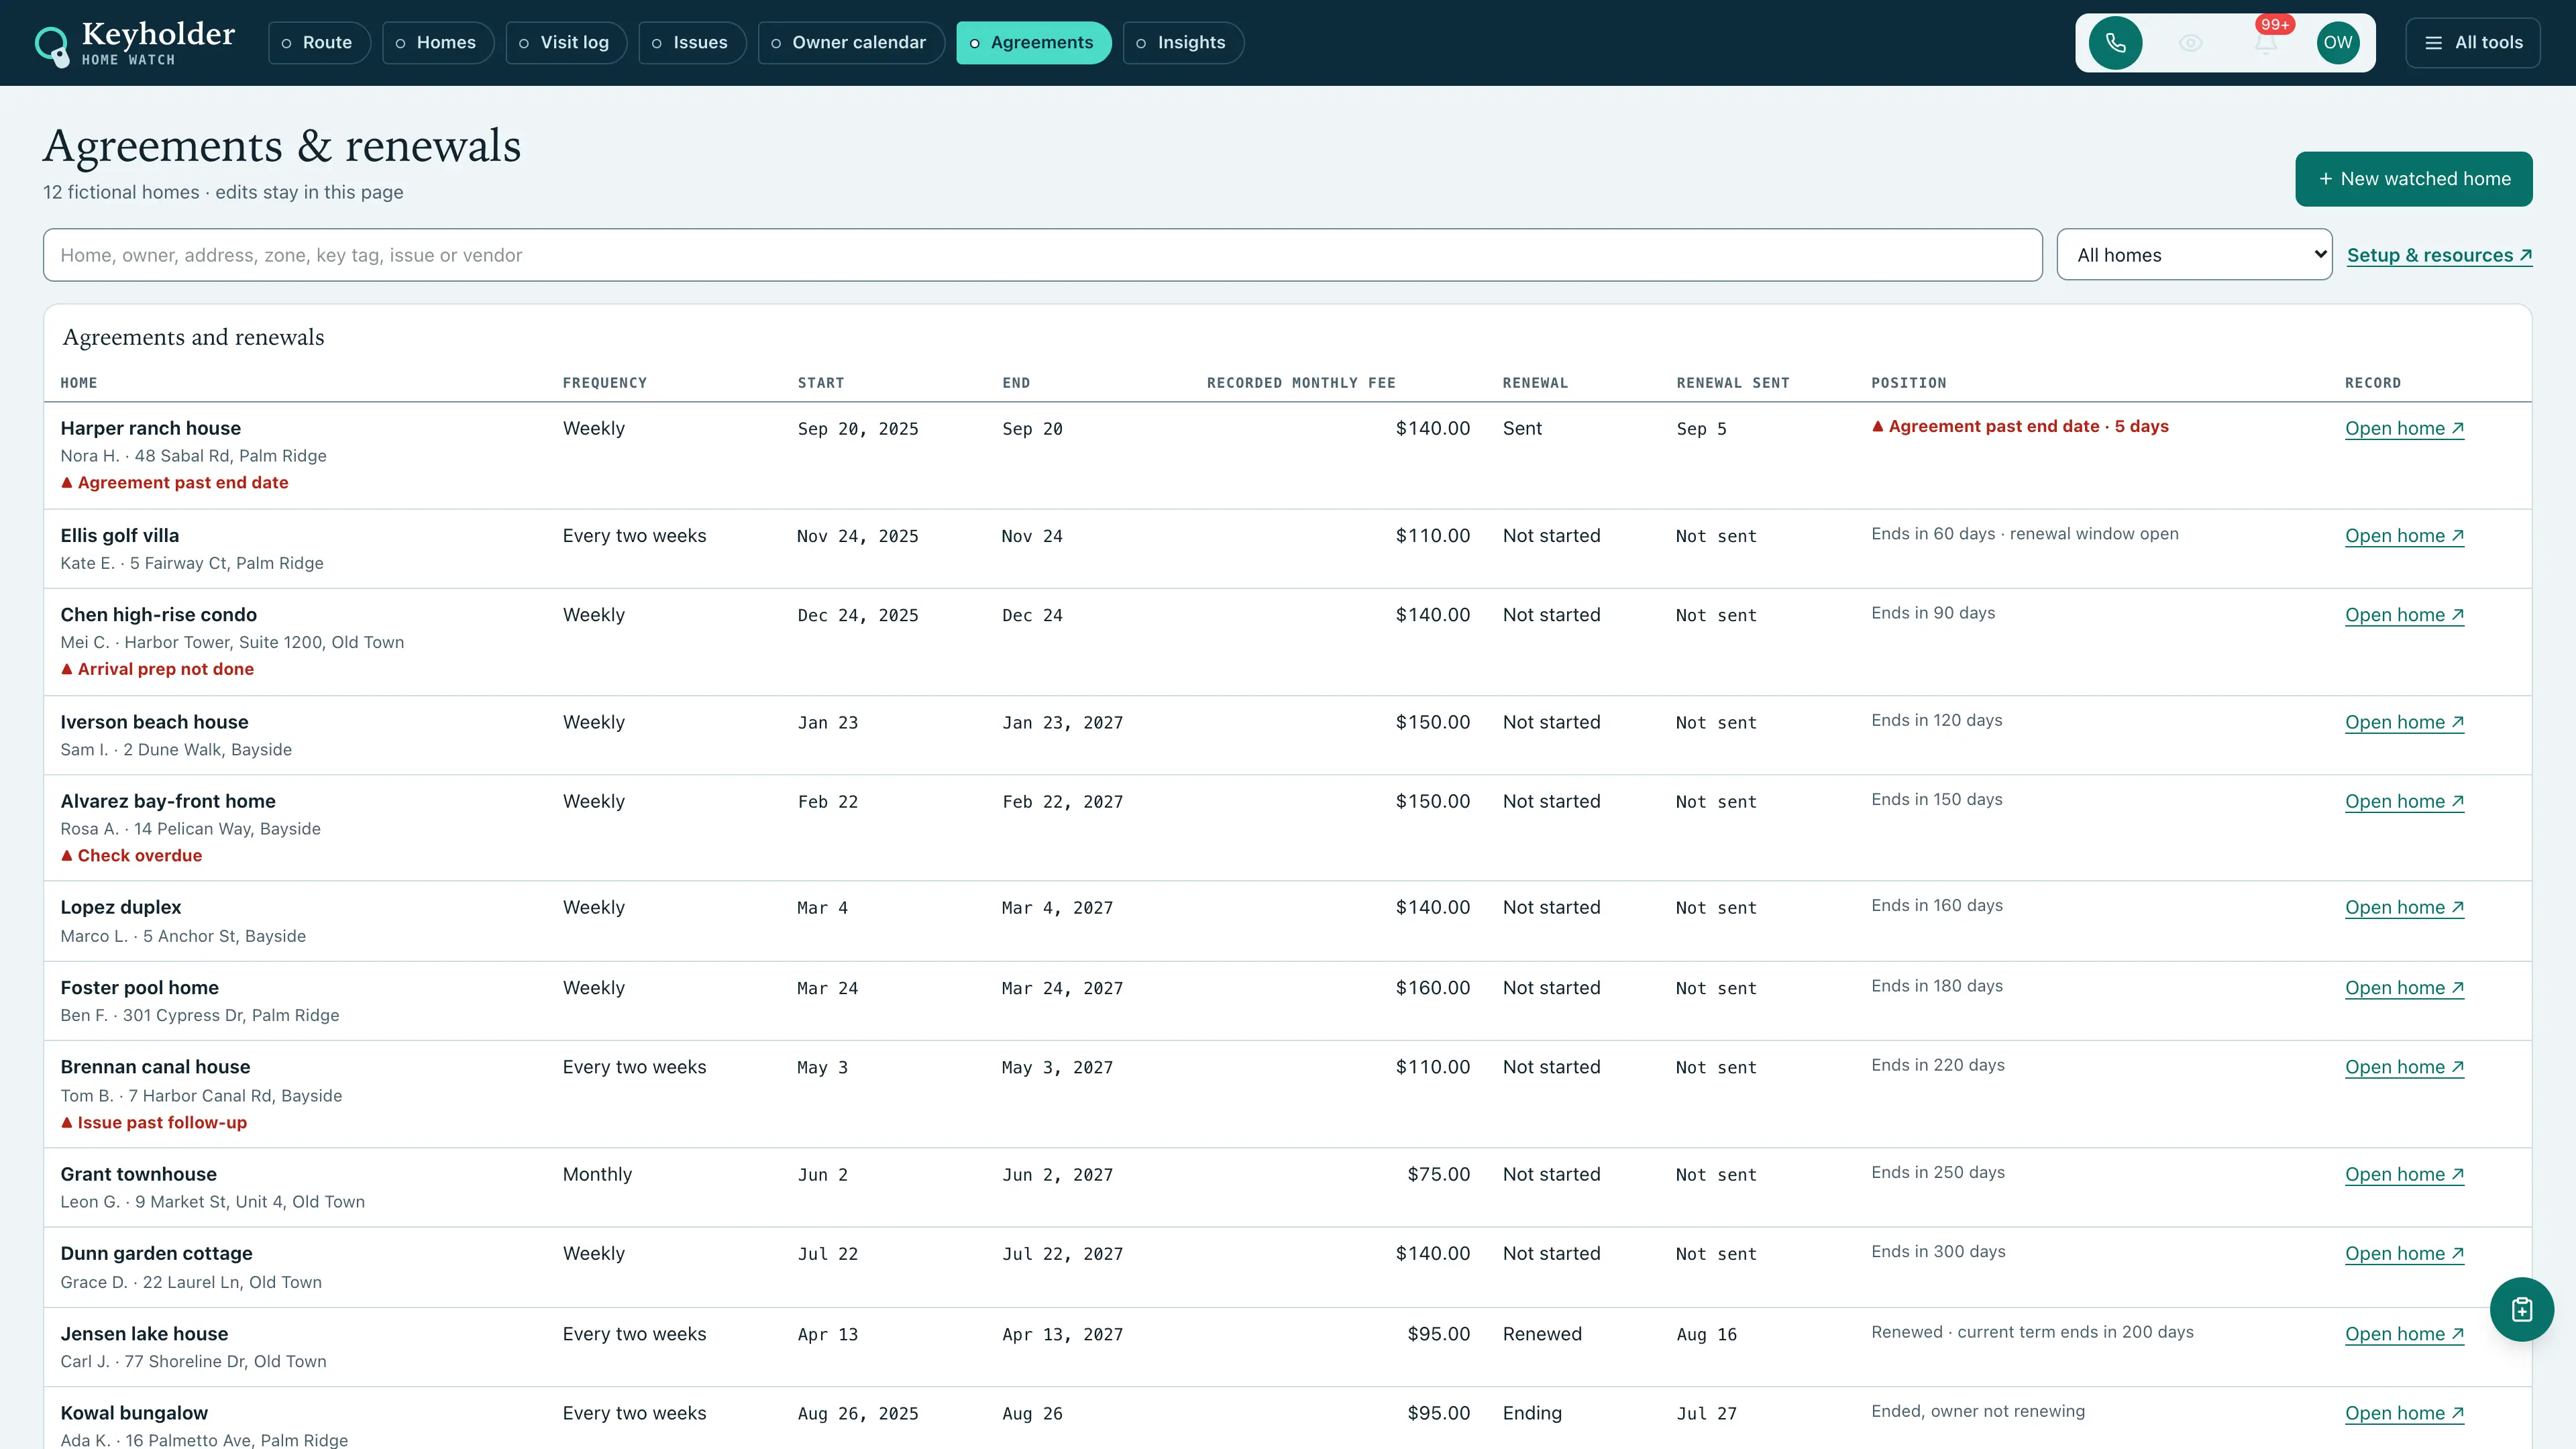Open the OW user avatar
Viewport: 2576px width, 1449px height.
pos(2338,43)
